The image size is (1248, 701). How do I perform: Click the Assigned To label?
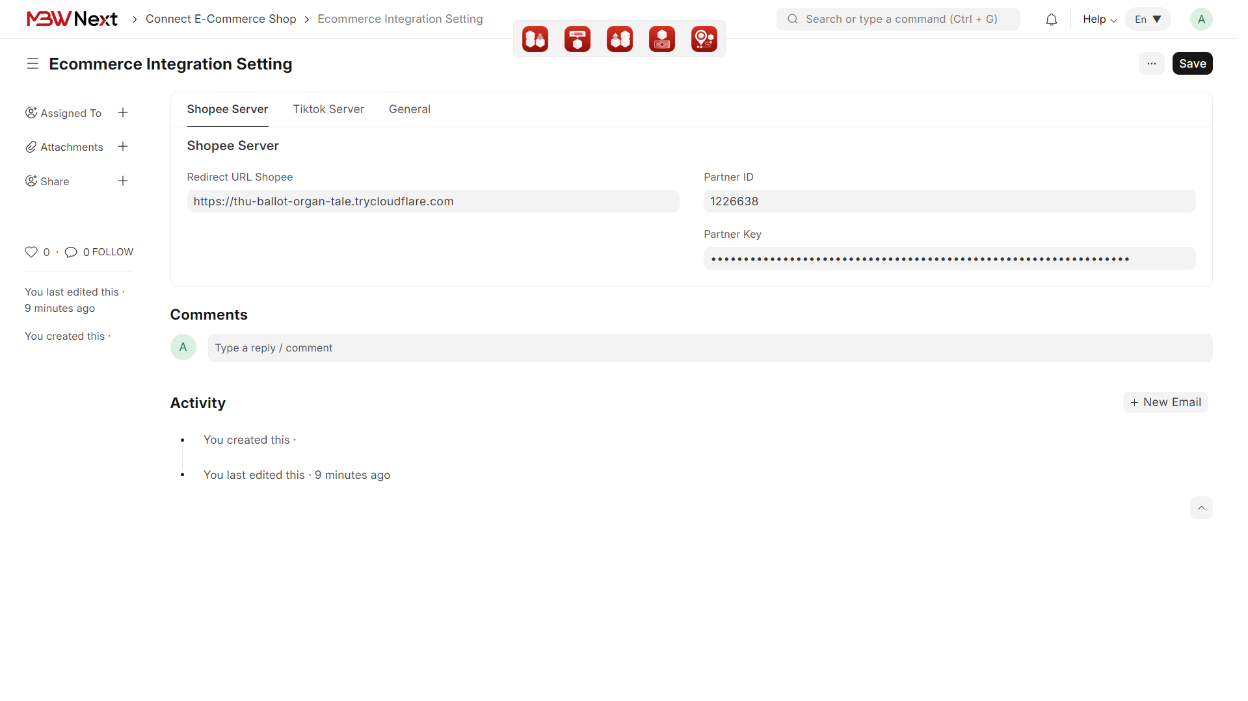click(71, 113)
